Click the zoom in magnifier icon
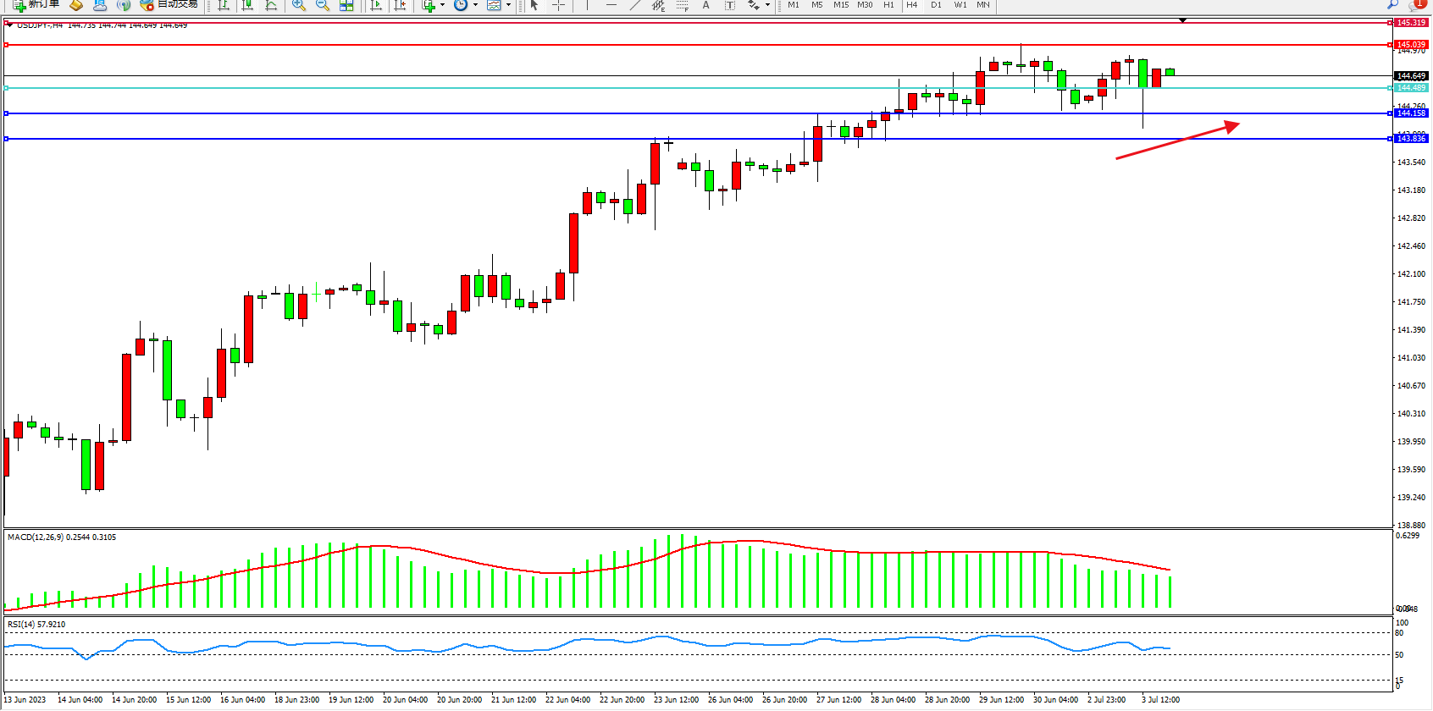This screenshot has width=1433, height=711. 298,5
